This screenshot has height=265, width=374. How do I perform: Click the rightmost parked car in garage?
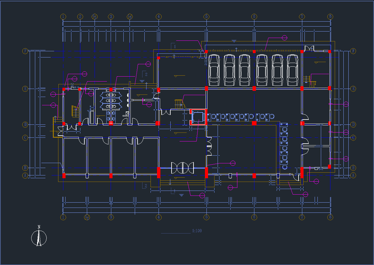click(x=292, y=70)
